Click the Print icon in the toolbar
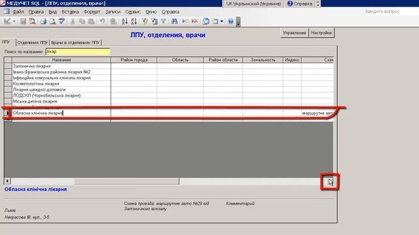419x235 pixels. (43, 22)
